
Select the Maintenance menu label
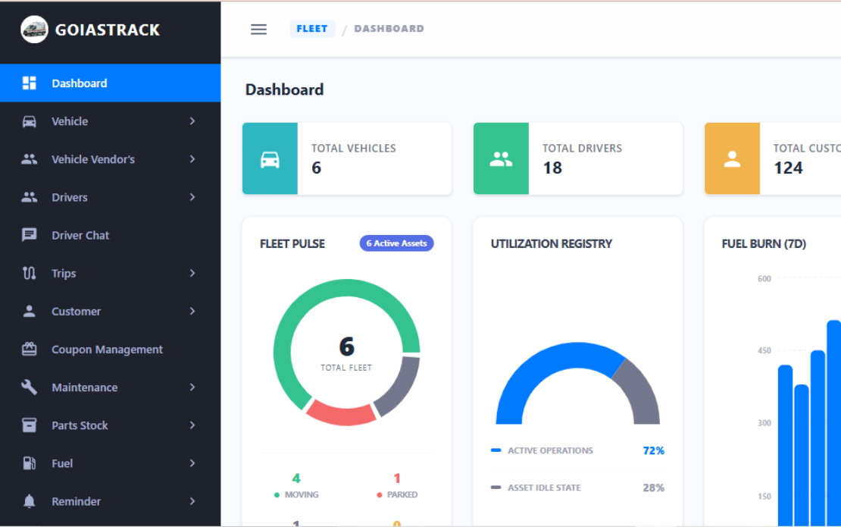click(85, 387)
